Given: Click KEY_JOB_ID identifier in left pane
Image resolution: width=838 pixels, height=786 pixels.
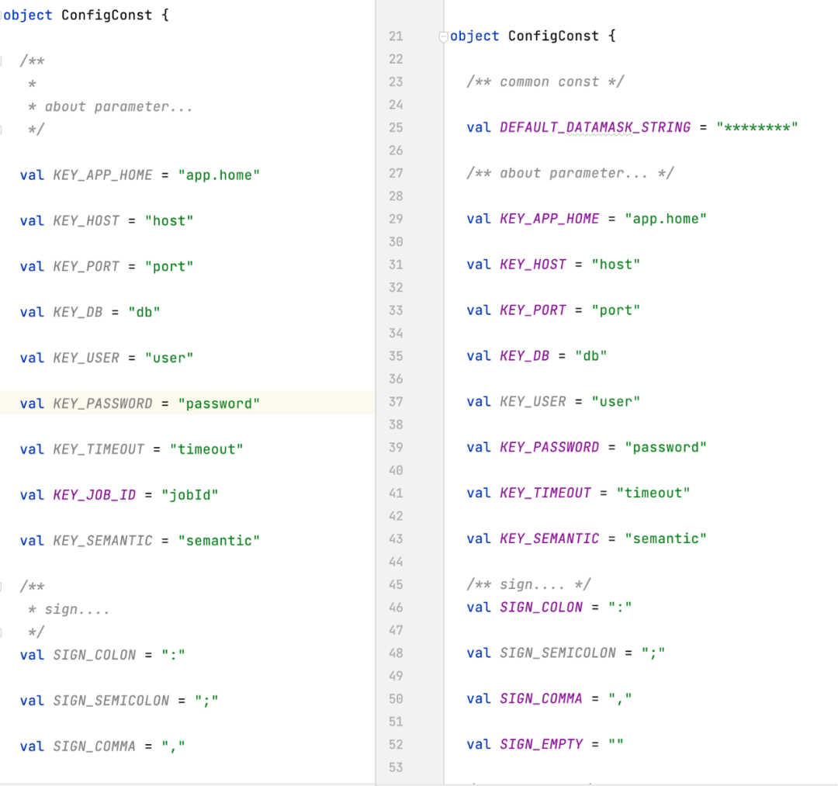Looking at the screenshot, I should (94, 494).
